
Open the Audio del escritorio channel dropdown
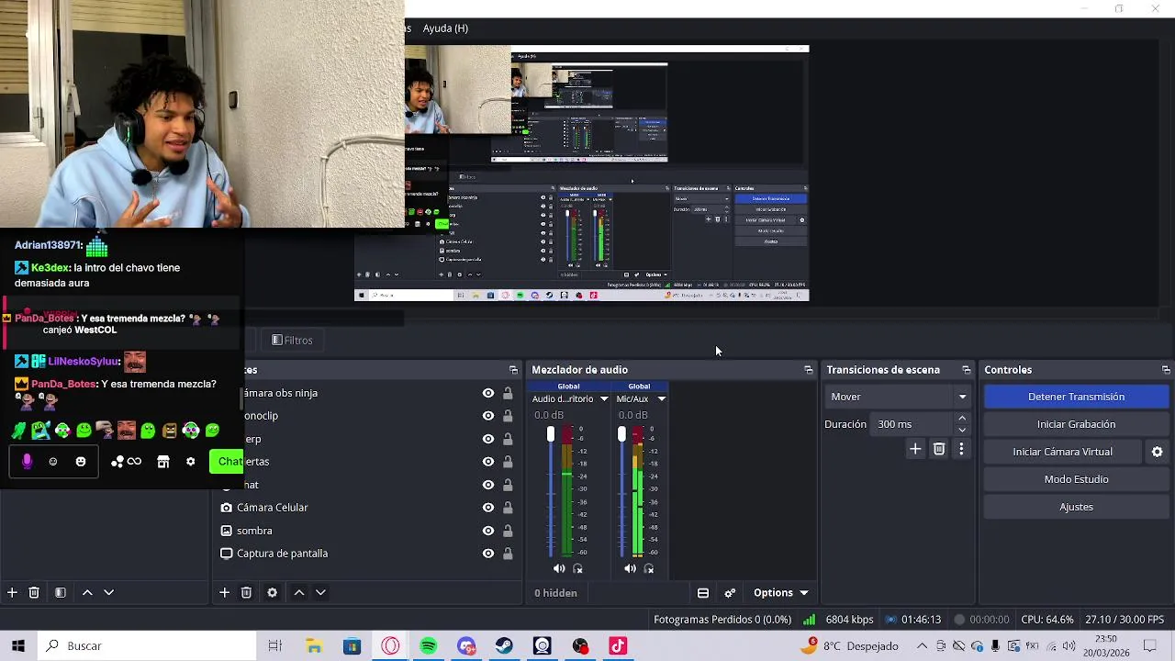pos(604,399)
